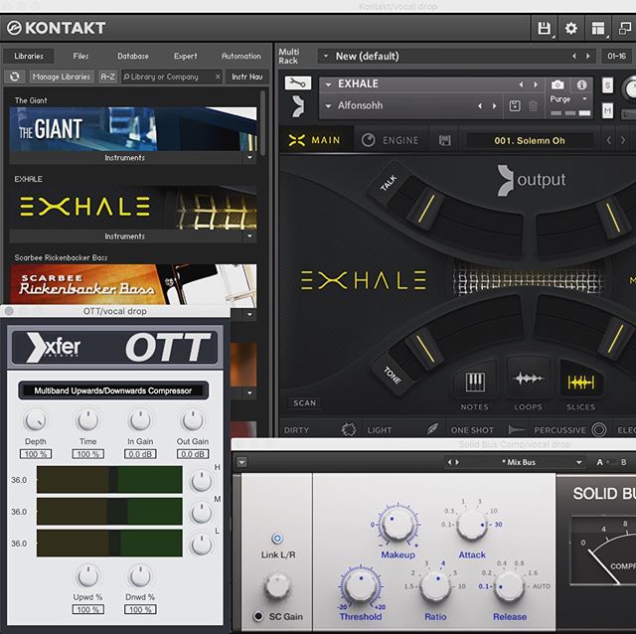
Task: Click the Scarbee Rickenbacker Bass library banner
Action: 133,284
